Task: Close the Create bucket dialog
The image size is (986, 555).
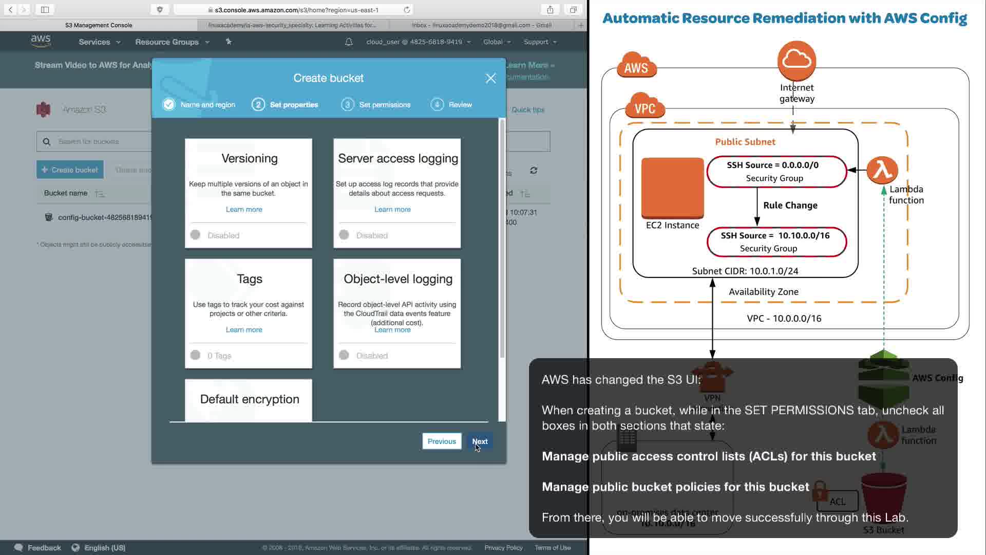Action: (x=490, y=78)
